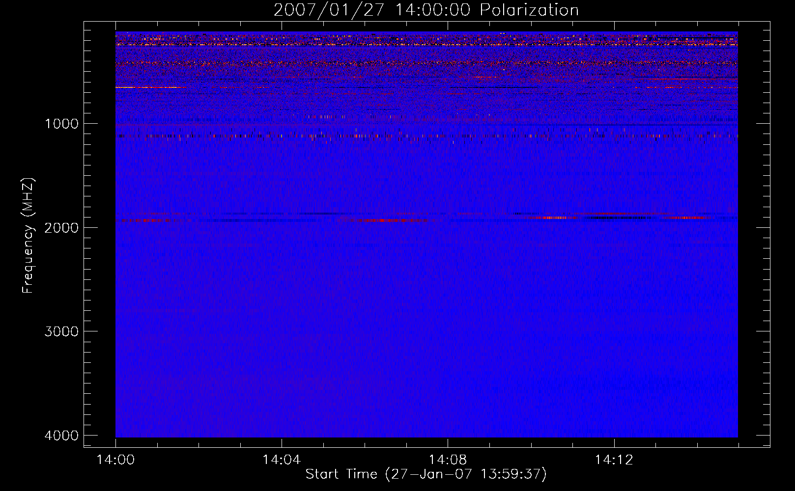Click the "4000" frequency tick label
The width and height of the screenshot is (795, 491).
coord(61,436)
